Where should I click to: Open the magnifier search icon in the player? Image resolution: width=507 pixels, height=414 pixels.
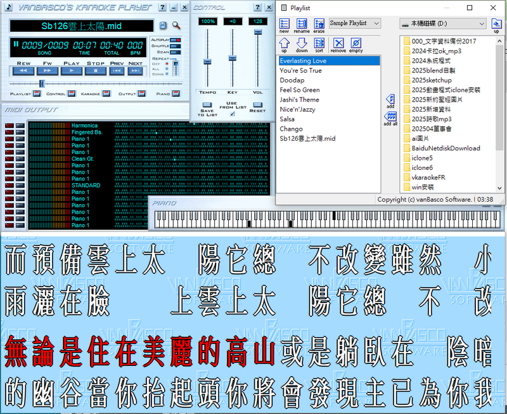(x=176, y=25)
